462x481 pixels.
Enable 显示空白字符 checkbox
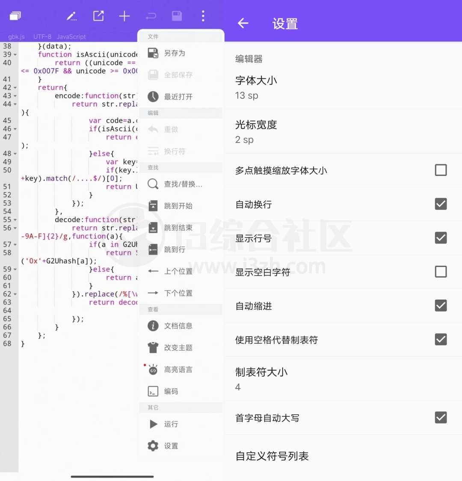click(x=441, y=271)
